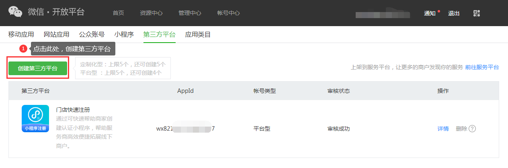Open 管理中心 in top navigation
508x168 pixels.
[x=190, y=13]
